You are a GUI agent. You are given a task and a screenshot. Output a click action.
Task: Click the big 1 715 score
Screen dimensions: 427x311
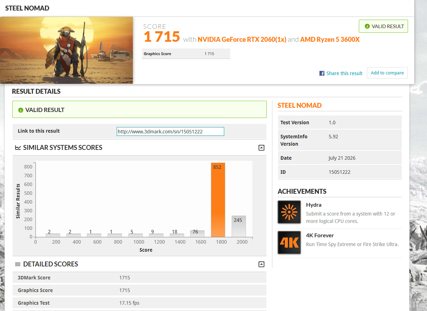pyautogui.click(x=162, y=37)
